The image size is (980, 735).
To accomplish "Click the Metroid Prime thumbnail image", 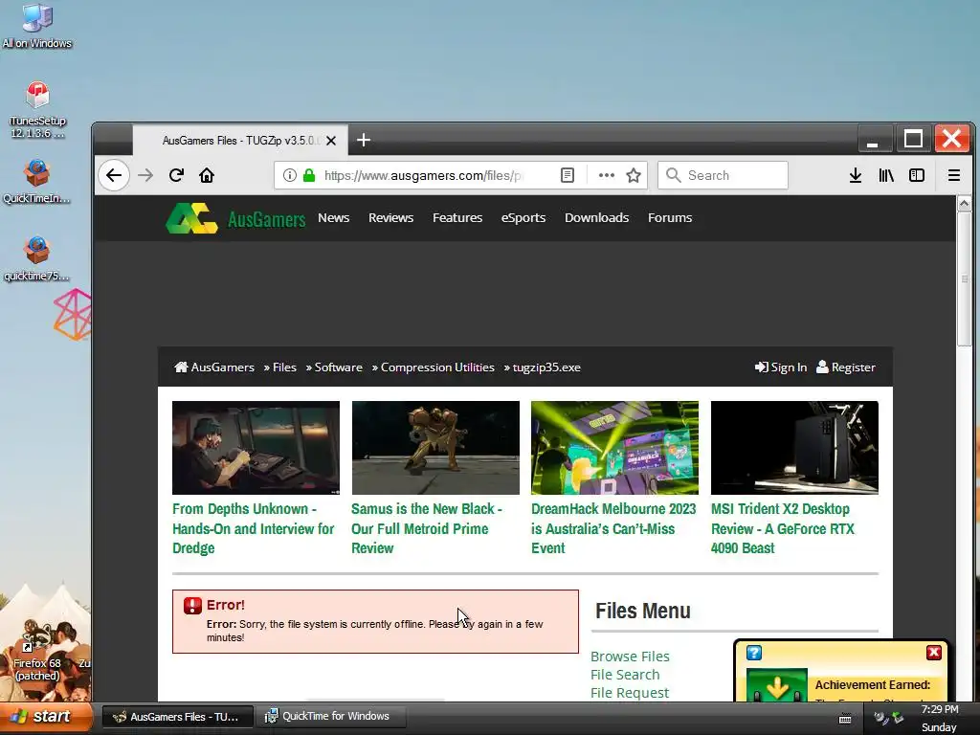I will coord(435,448).
